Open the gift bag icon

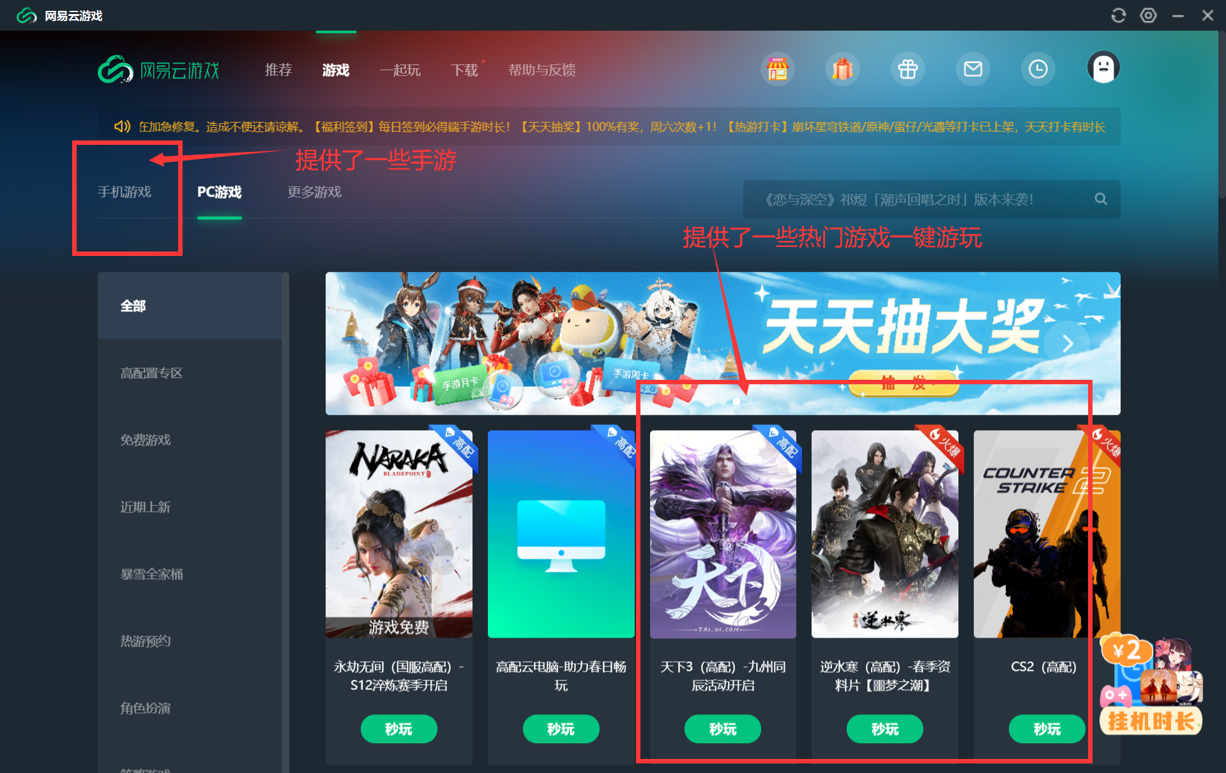(x=842, y=70)
